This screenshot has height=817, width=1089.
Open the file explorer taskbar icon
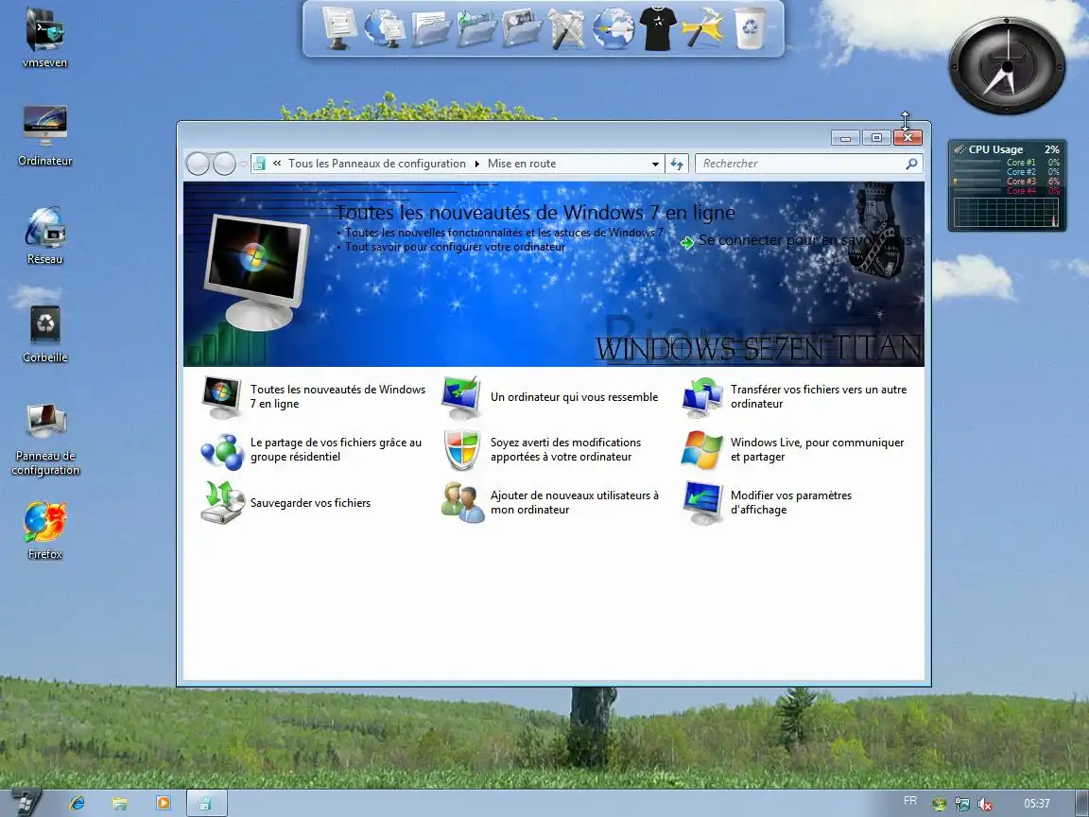tap(120, 803)
